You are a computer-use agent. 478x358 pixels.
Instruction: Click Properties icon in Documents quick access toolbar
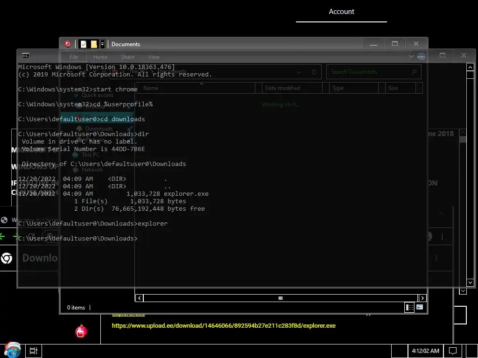83,44
